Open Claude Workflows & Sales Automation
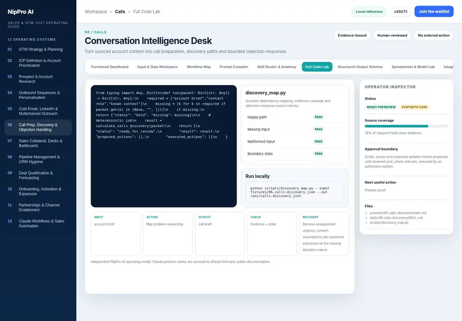The height and width of the screenshot is (321, 462). [38, 223]
